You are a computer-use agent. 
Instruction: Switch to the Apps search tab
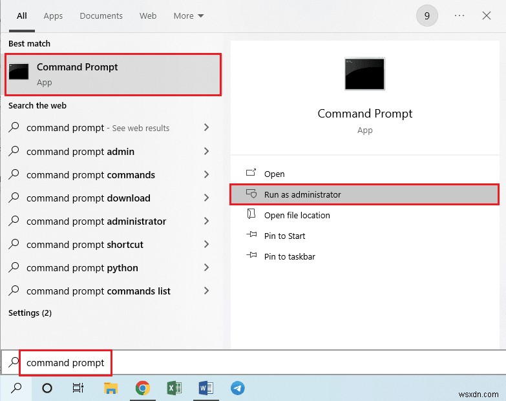[53, 15]
